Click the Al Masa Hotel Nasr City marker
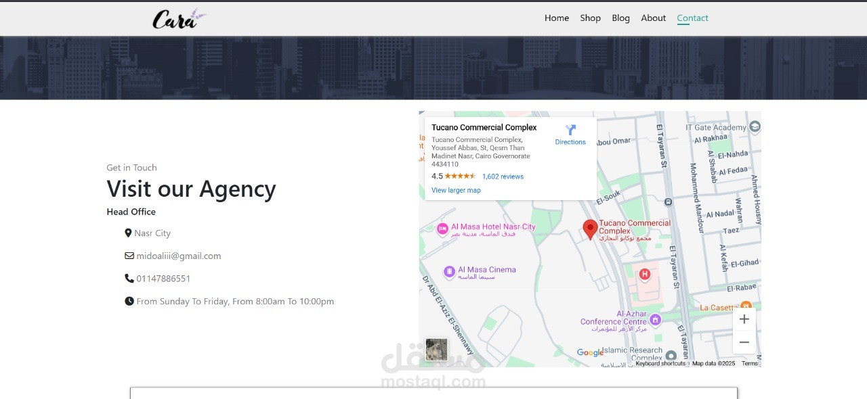 pos(442,229)
